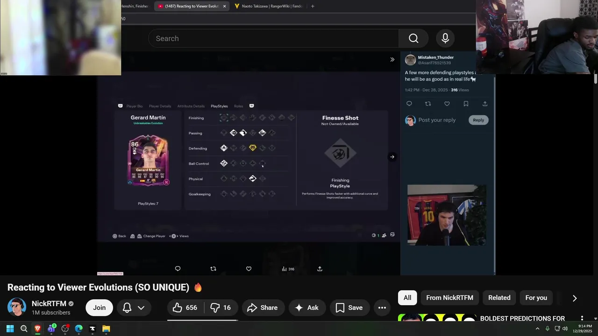Click the share upload icon in tweet sidebar
The height and width of the screenshot is (336, 598).
click(x=485, y=104)
